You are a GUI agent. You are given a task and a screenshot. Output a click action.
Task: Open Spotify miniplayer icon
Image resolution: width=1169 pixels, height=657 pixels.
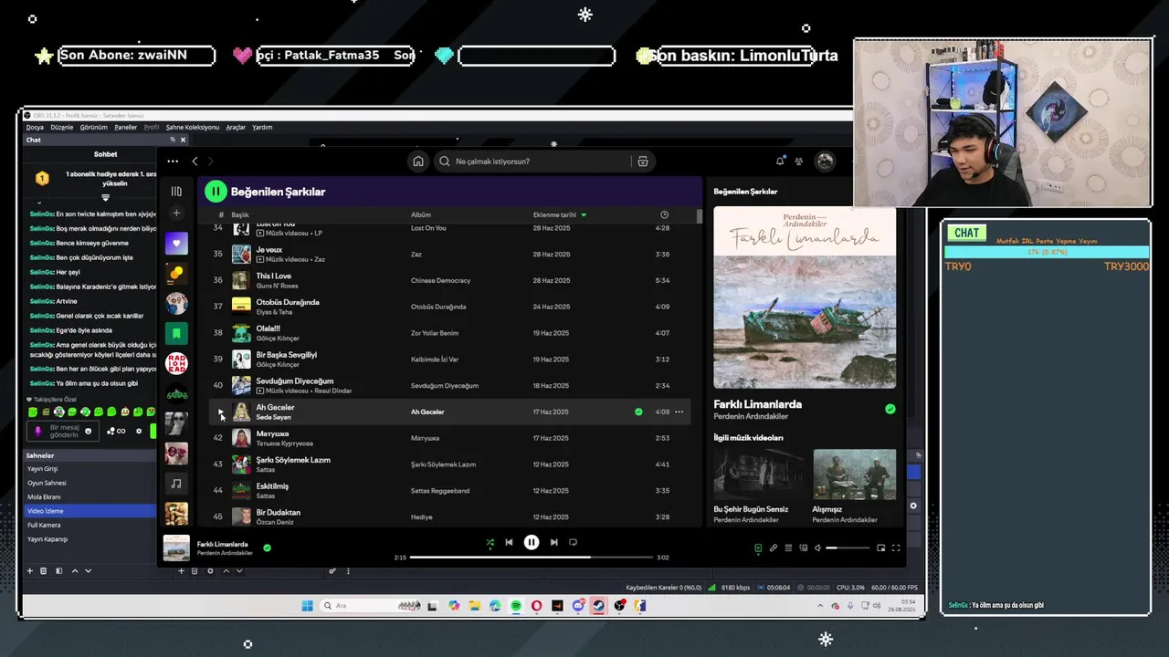(x=880, y=547)
